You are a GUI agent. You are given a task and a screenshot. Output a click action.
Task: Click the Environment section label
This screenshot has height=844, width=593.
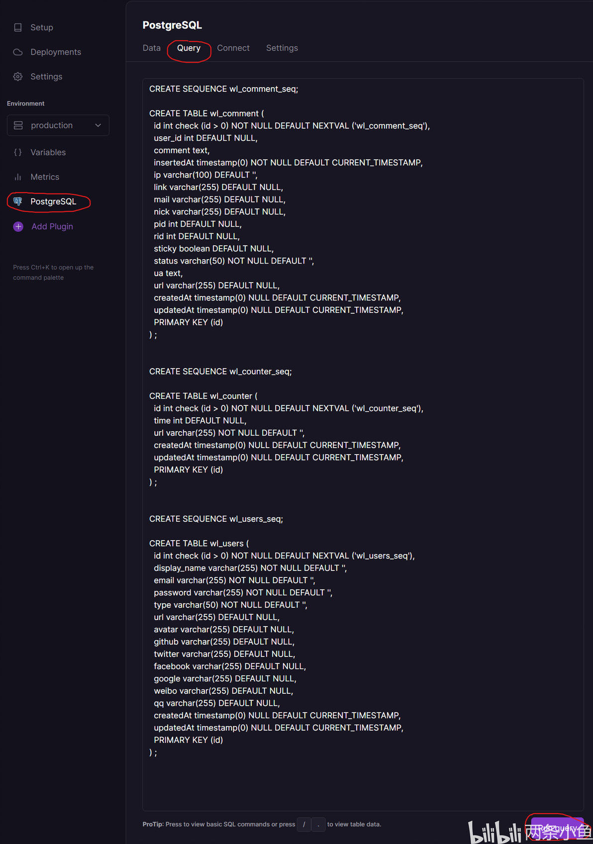26,103
